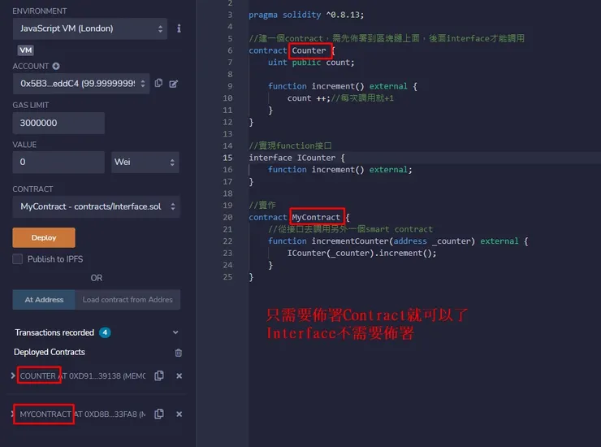Click the sign message edit icon
Viewport: 601px width, 447px height.
174,84
